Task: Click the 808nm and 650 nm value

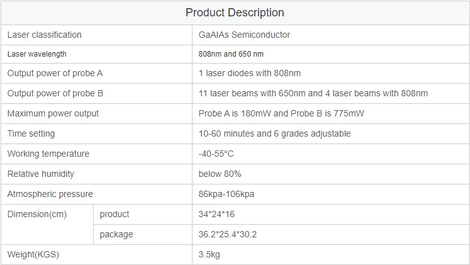Action: 231,54
